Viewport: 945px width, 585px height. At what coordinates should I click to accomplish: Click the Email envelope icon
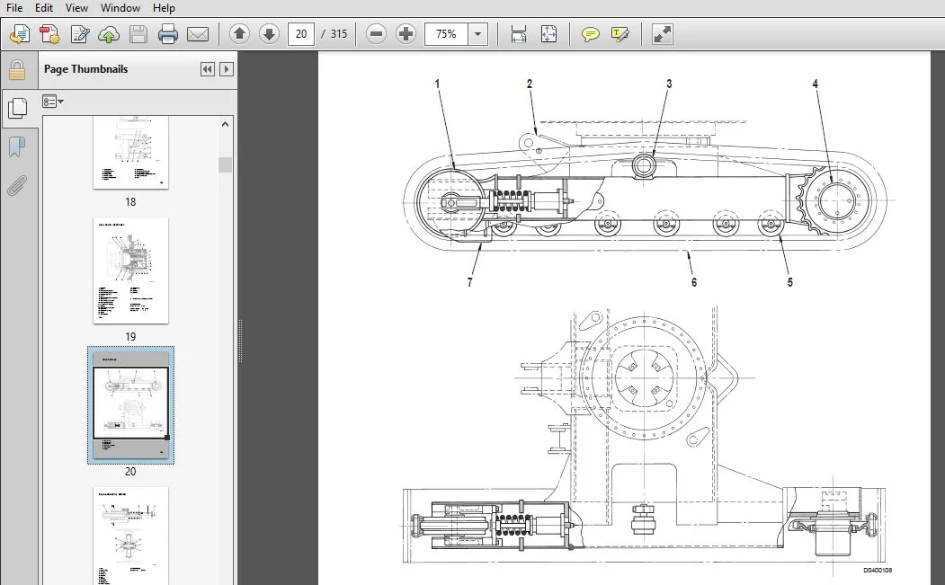tap(198, 34)
